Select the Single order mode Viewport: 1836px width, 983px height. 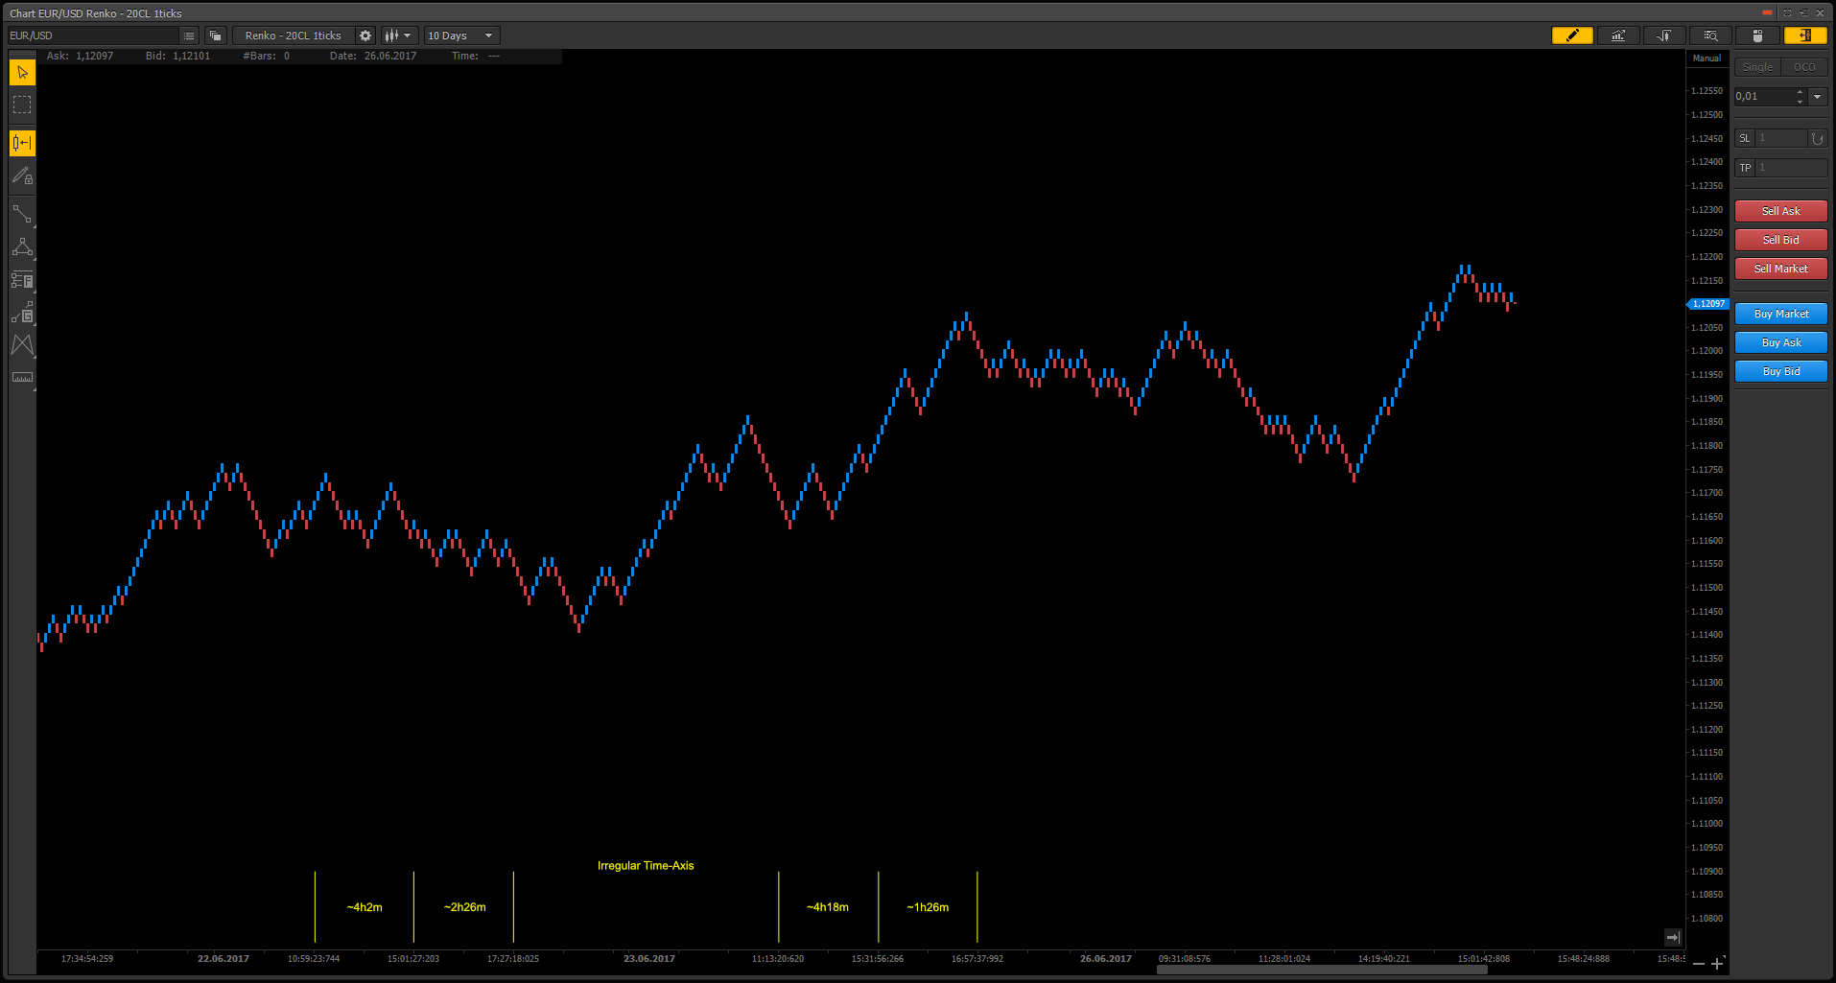(1757, 67)
